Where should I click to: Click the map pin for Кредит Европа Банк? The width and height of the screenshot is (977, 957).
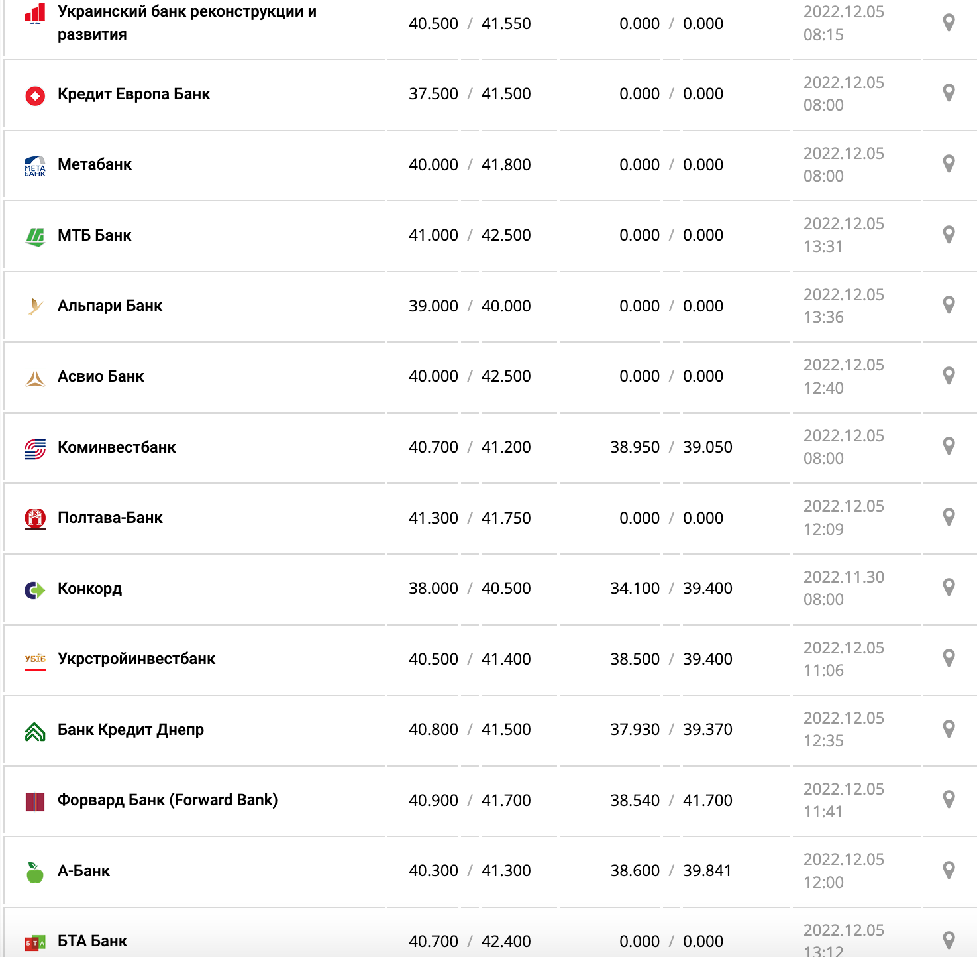pyautogui.click(x=949, y=93)
